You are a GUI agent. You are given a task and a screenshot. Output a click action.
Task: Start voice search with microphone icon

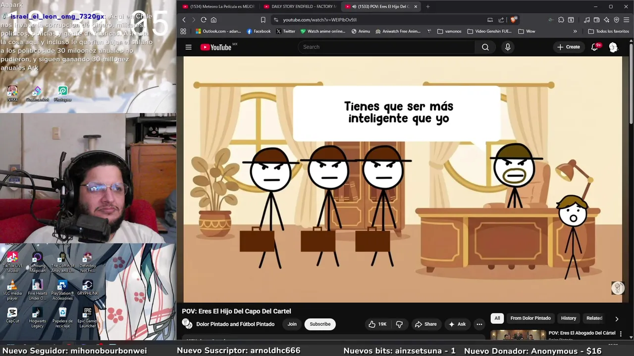508,47
